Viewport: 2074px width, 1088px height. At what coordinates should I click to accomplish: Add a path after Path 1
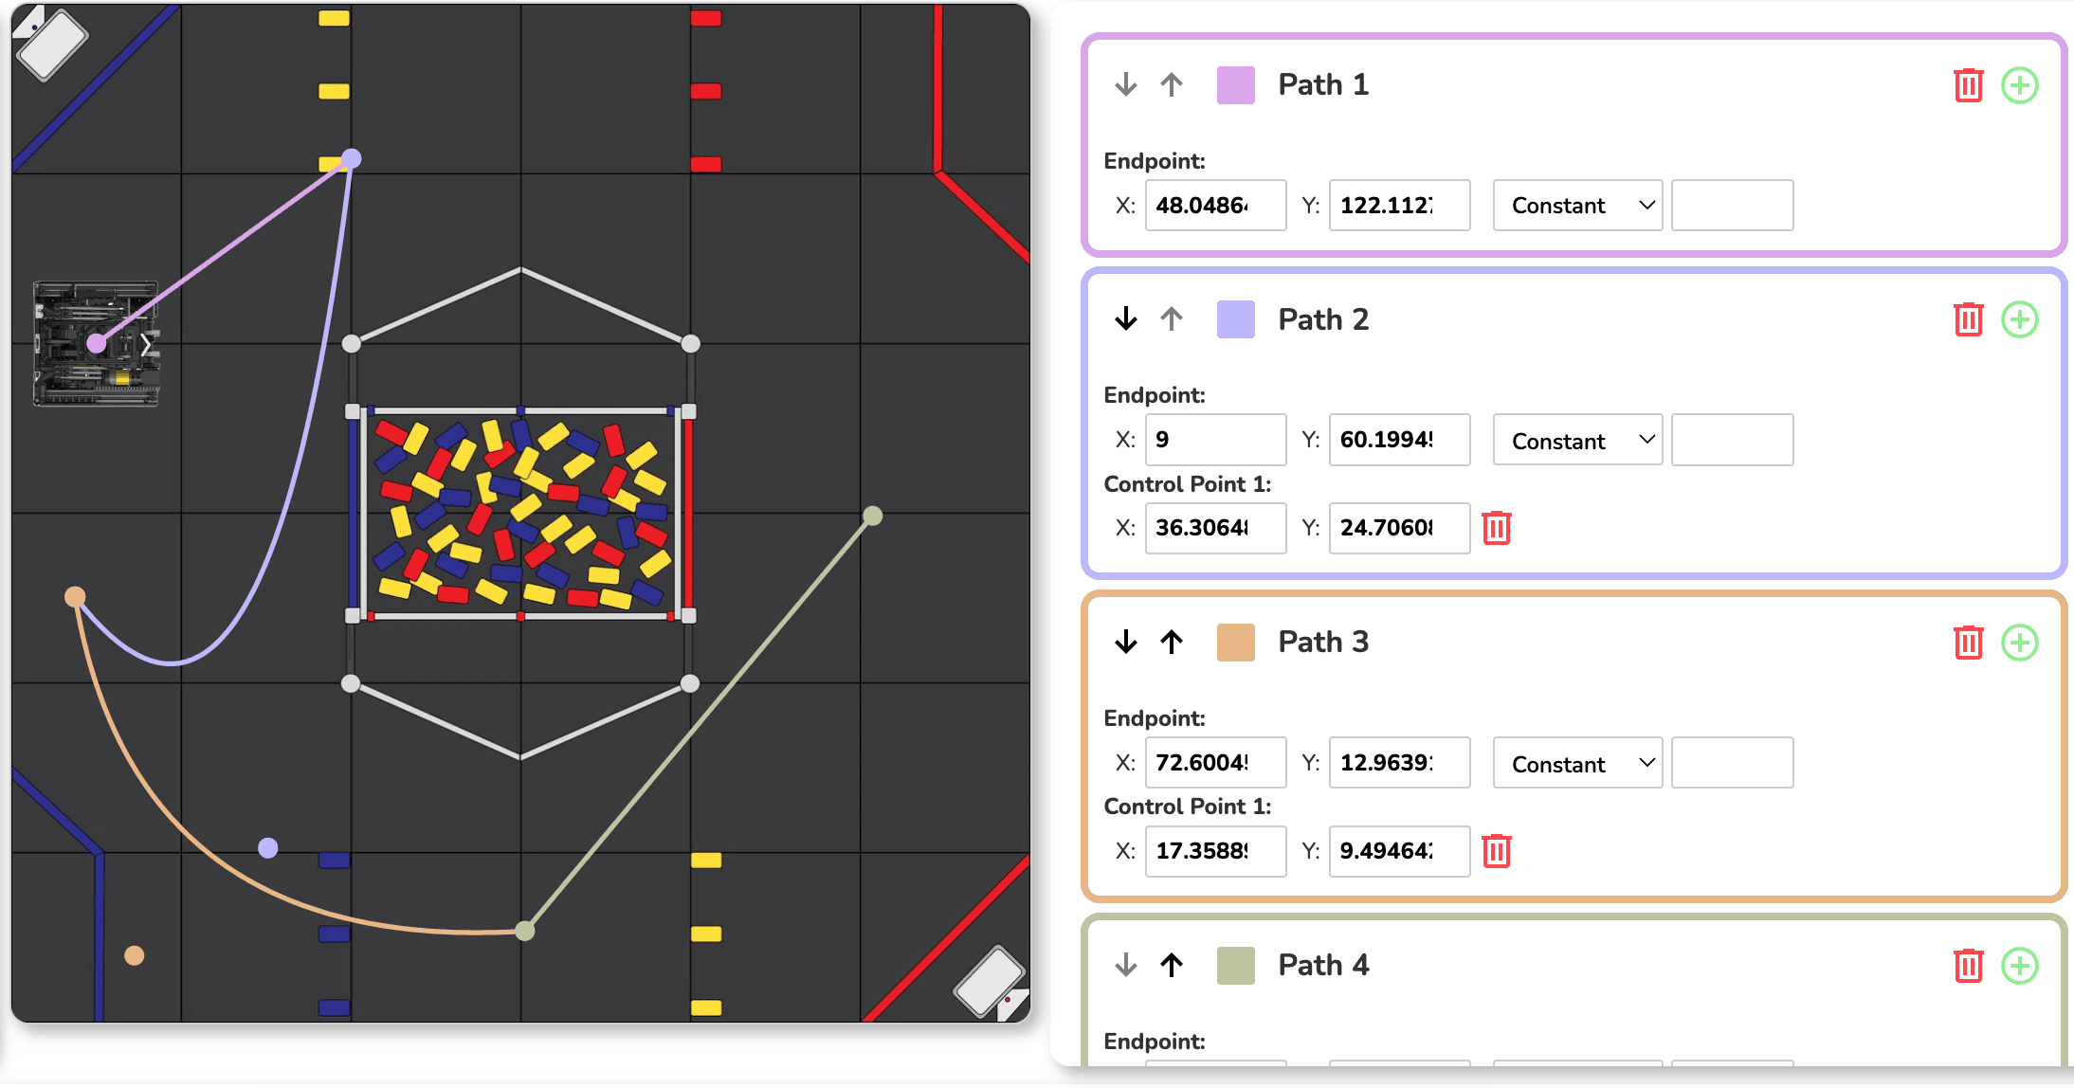[2019, 85]
